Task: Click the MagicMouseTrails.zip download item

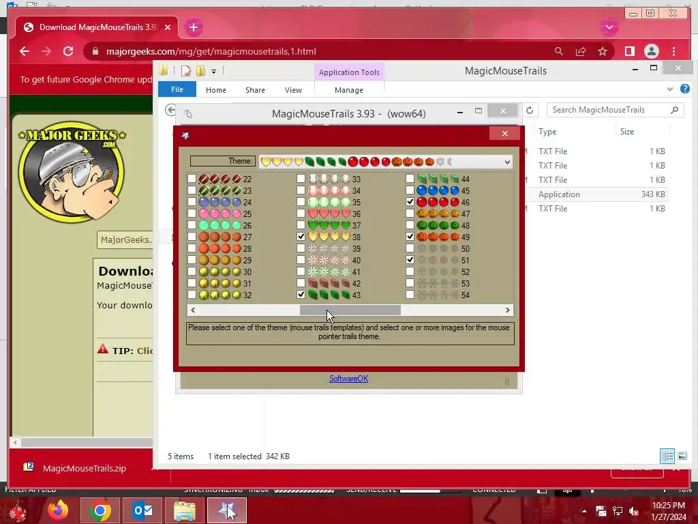Action: tap(84, 468)
